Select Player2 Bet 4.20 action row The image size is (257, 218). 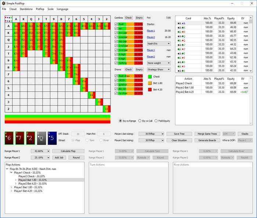pyautogui.click(x=212, y=92)
